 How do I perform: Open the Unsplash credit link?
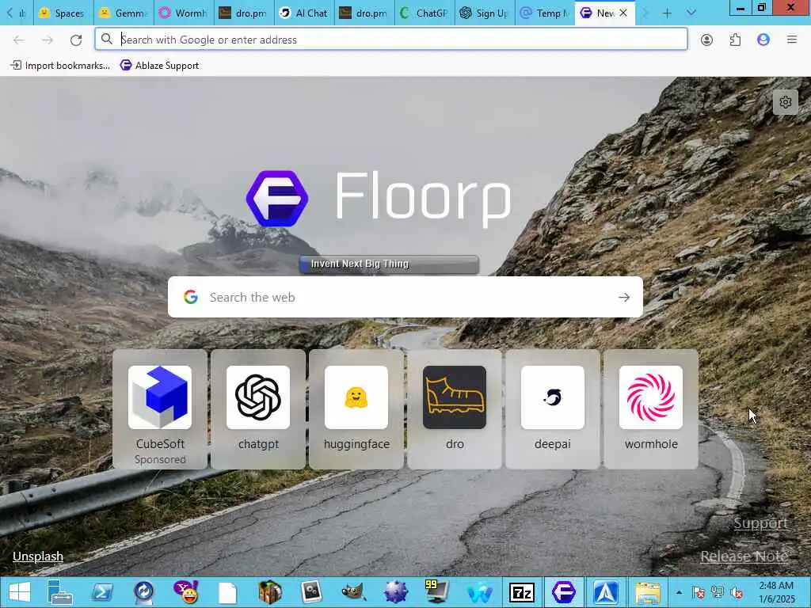point(38,557)
